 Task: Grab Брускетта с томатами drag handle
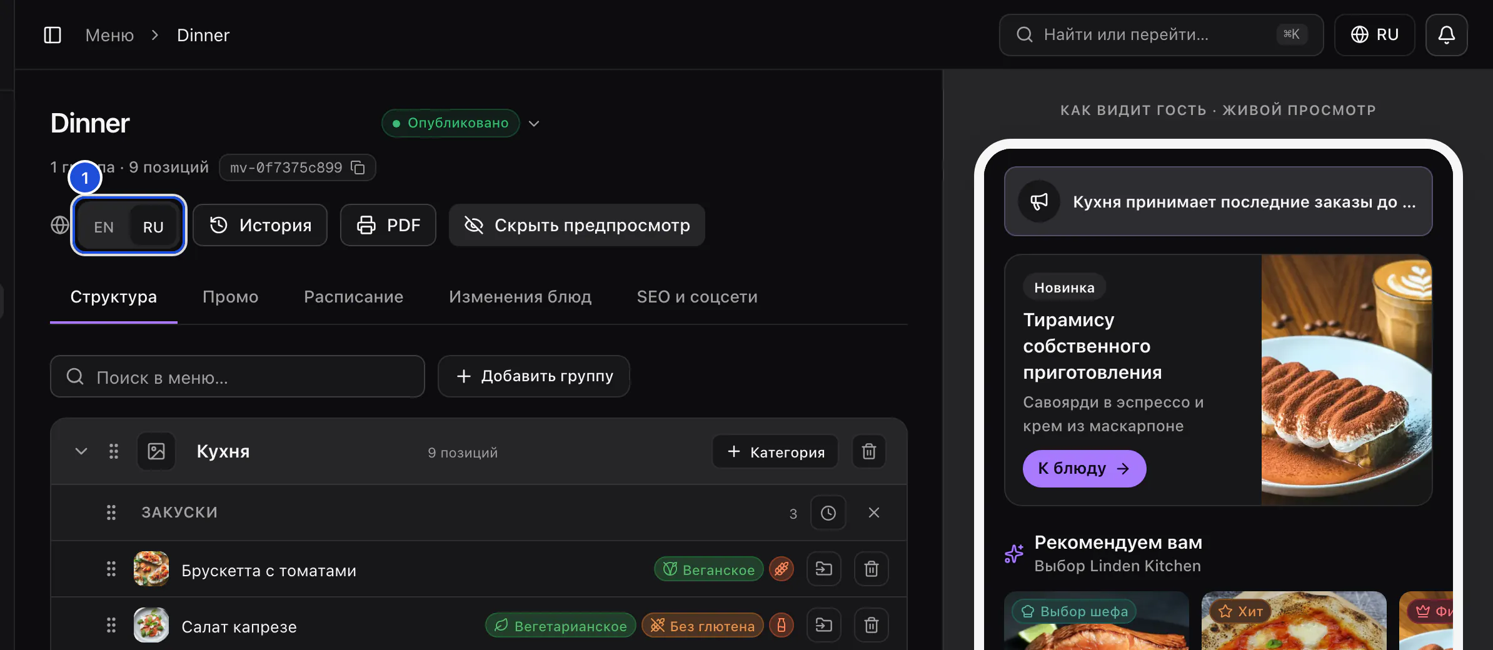click(x=111, y=569)
